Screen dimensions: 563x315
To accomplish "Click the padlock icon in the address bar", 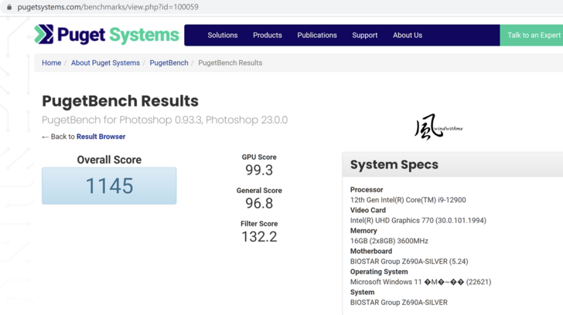I will pos(9,7).
